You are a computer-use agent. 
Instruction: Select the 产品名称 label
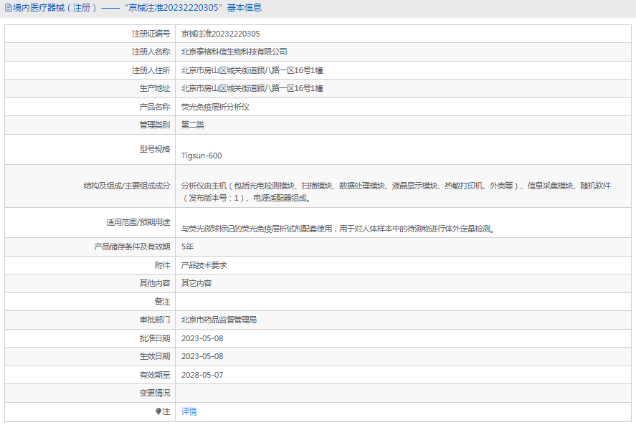155,107
